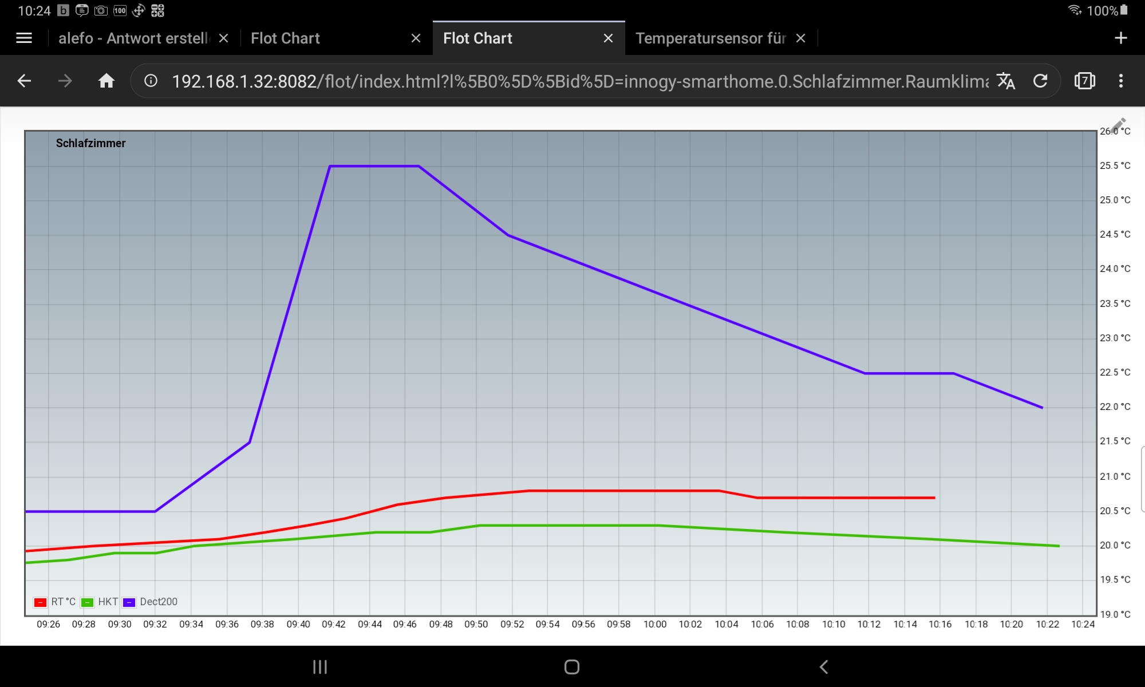
Task: Toggle the purple Dect200 legend swatch
Action: pos(129,602)
